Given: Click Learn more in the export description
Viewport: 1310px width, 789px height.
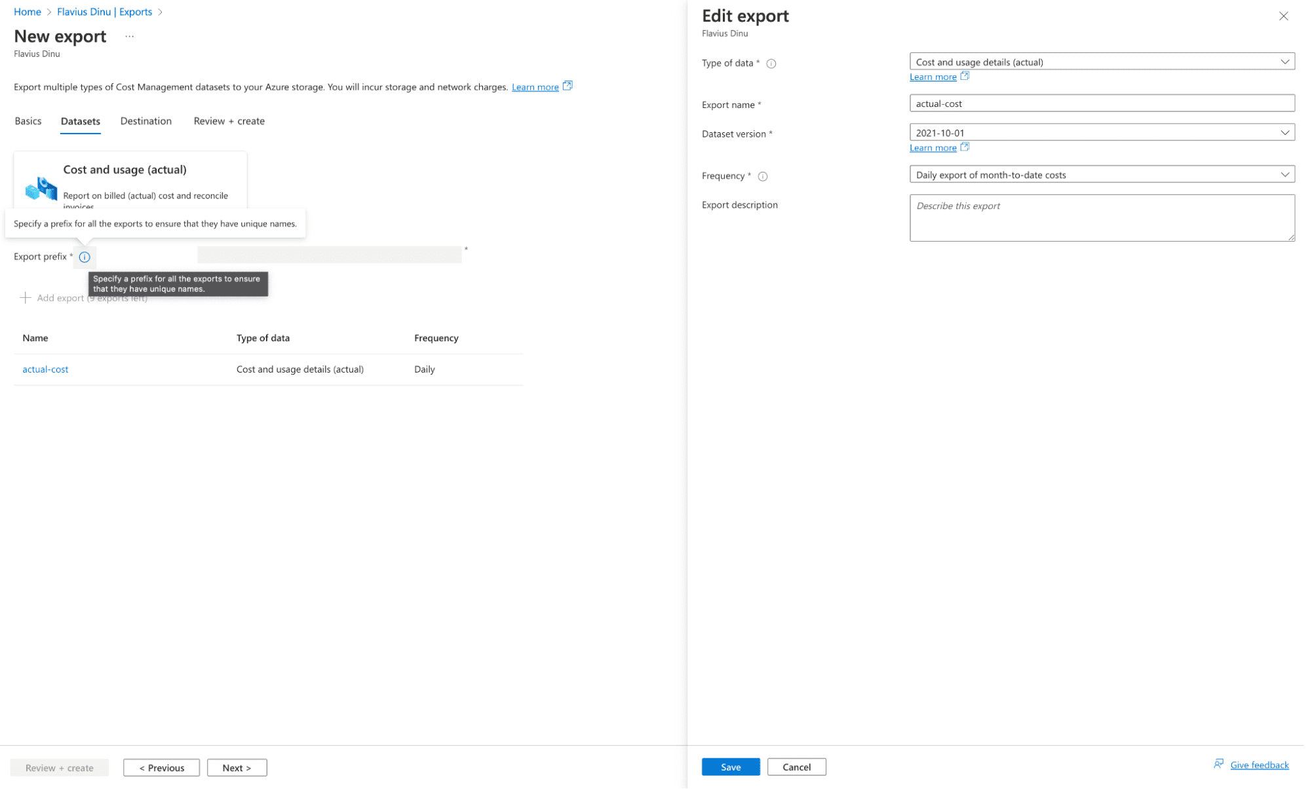Looking at the screenshot, I should (x=535, y=87).
